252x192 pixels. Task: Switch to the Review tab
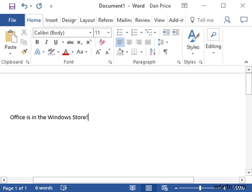[x=143, y=20]
